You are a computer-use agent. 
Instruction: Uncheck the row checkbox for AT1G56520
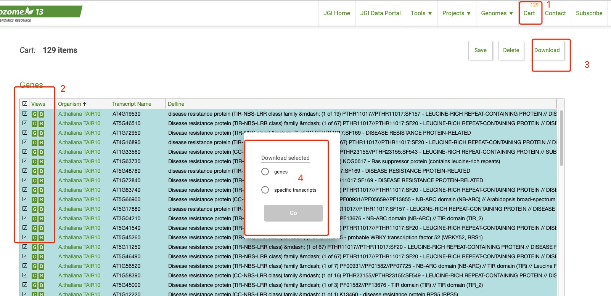coord(25,266)
